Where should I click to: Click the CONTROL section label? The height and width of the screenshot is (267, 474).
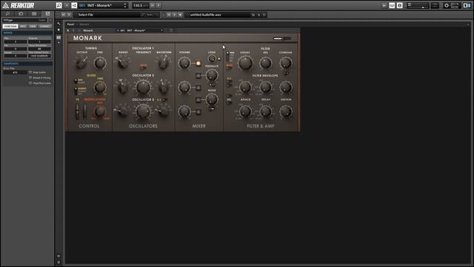coord(89,126)
